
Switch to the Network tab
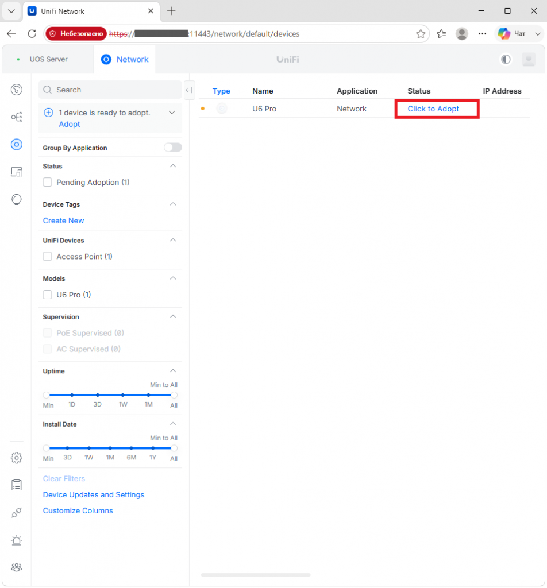[125, 59]
